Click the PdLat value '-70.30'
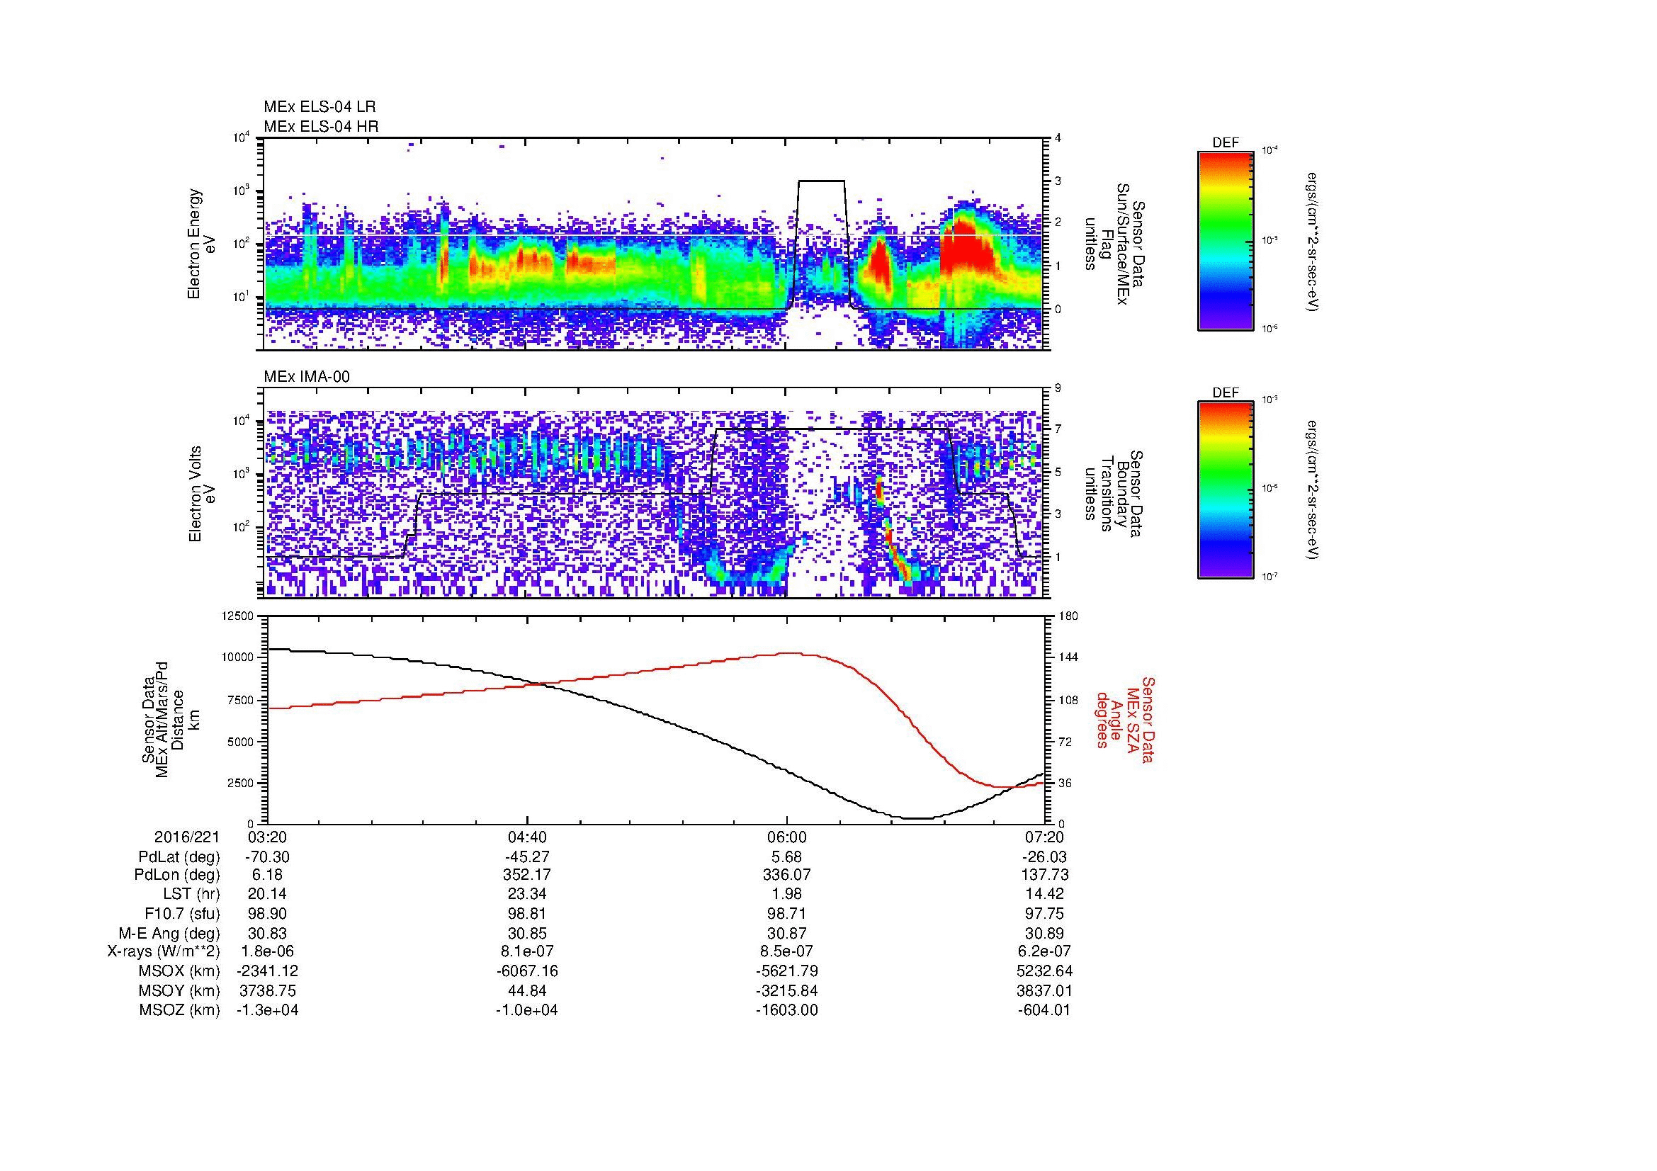1657x1171 pixels. [268, 857]
